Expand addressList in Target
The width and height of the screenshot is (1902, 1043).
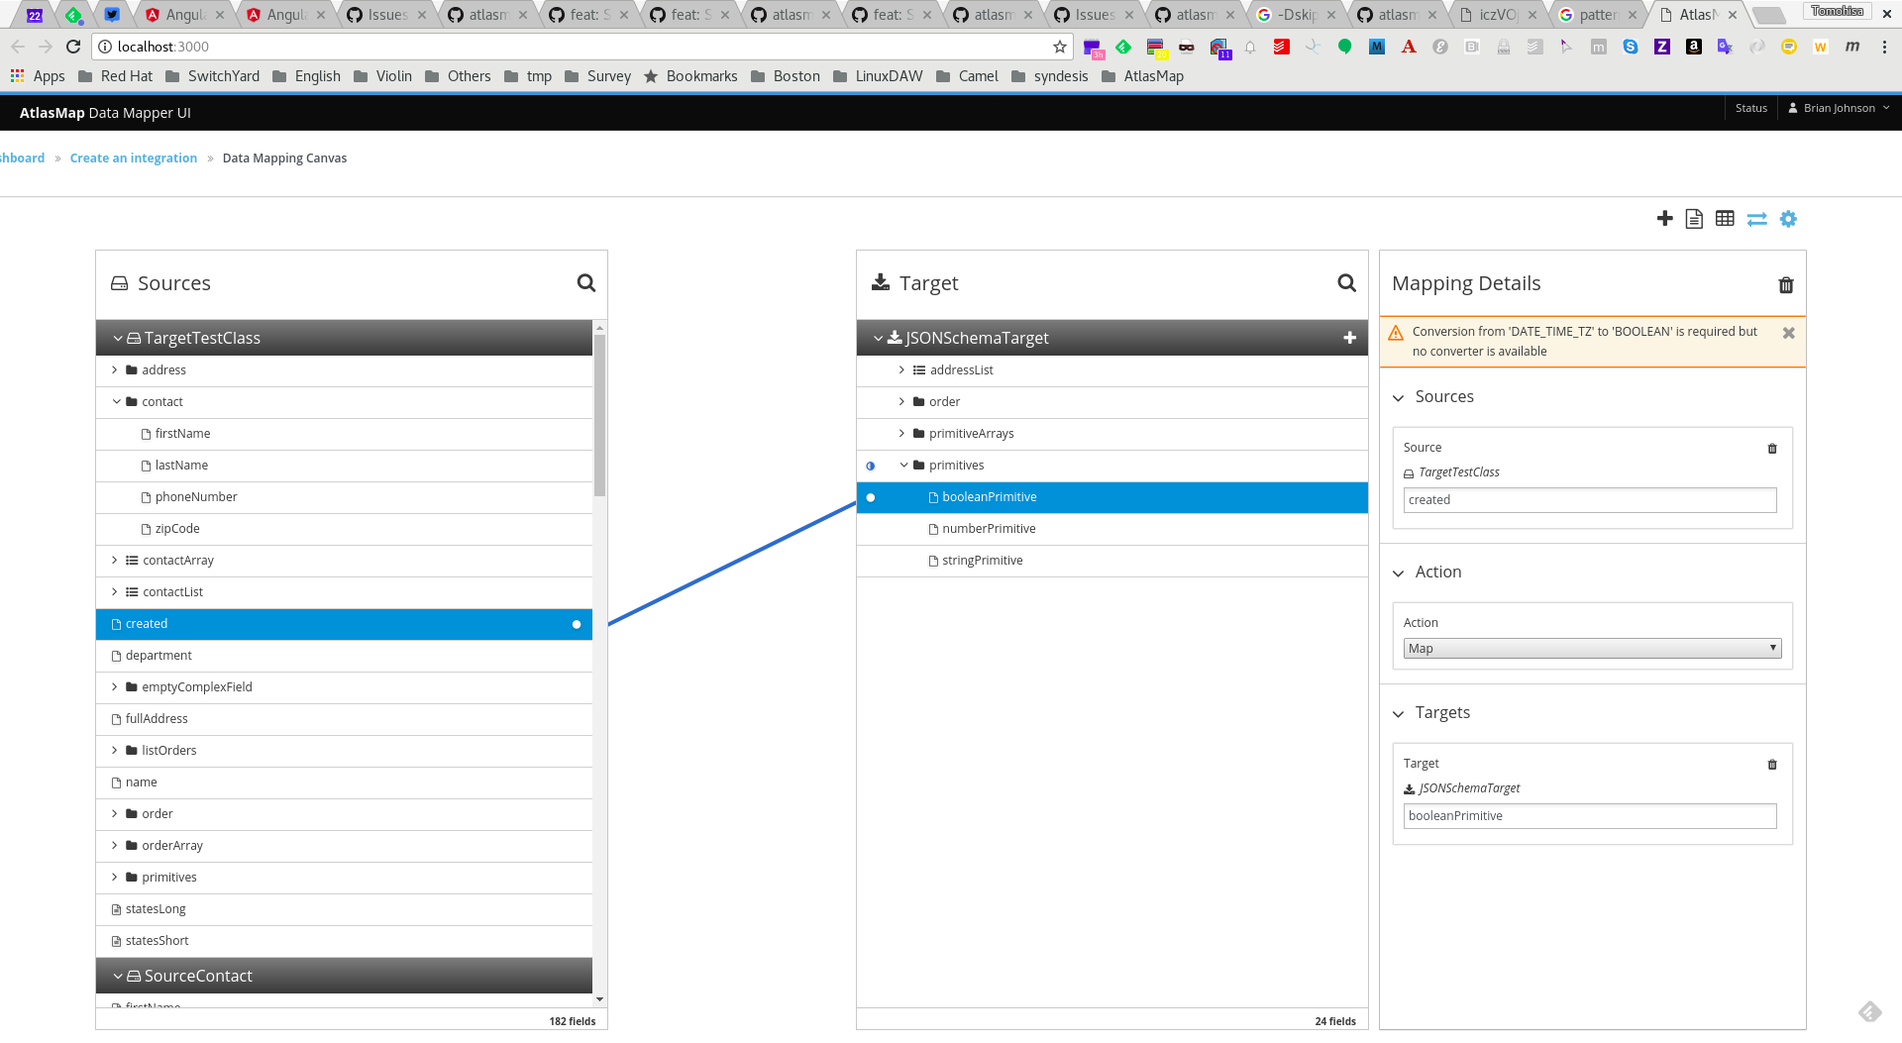(901, 370)
